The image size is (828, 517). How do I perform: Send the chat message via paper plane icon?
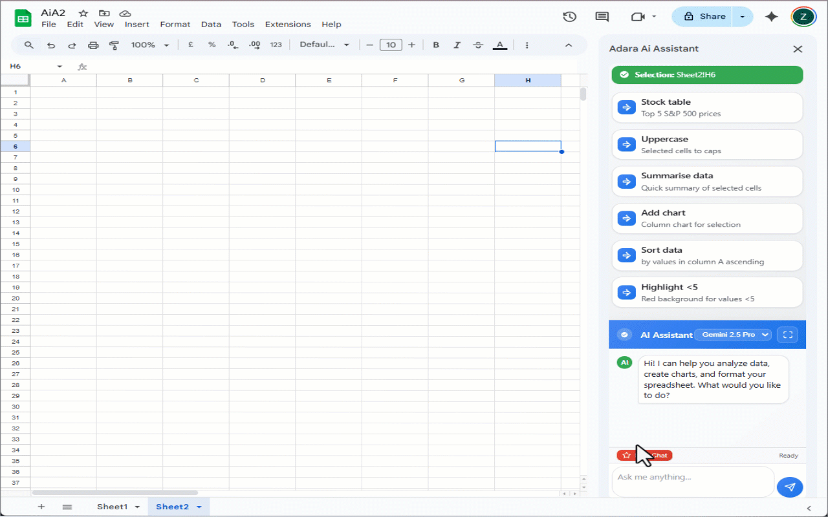790,487
